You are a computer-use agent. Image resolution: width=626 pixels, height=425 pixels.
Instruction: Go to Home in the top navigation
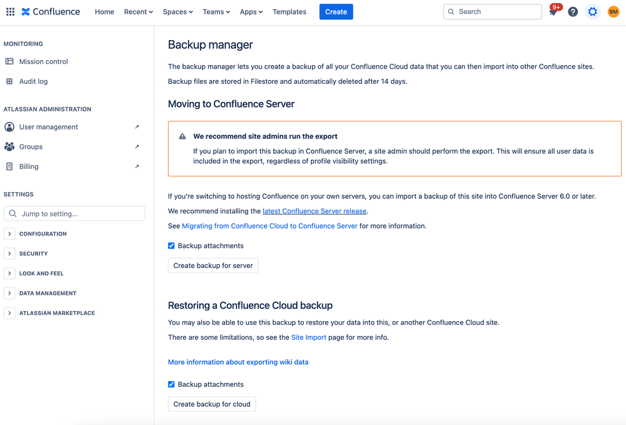coord(104,12)
